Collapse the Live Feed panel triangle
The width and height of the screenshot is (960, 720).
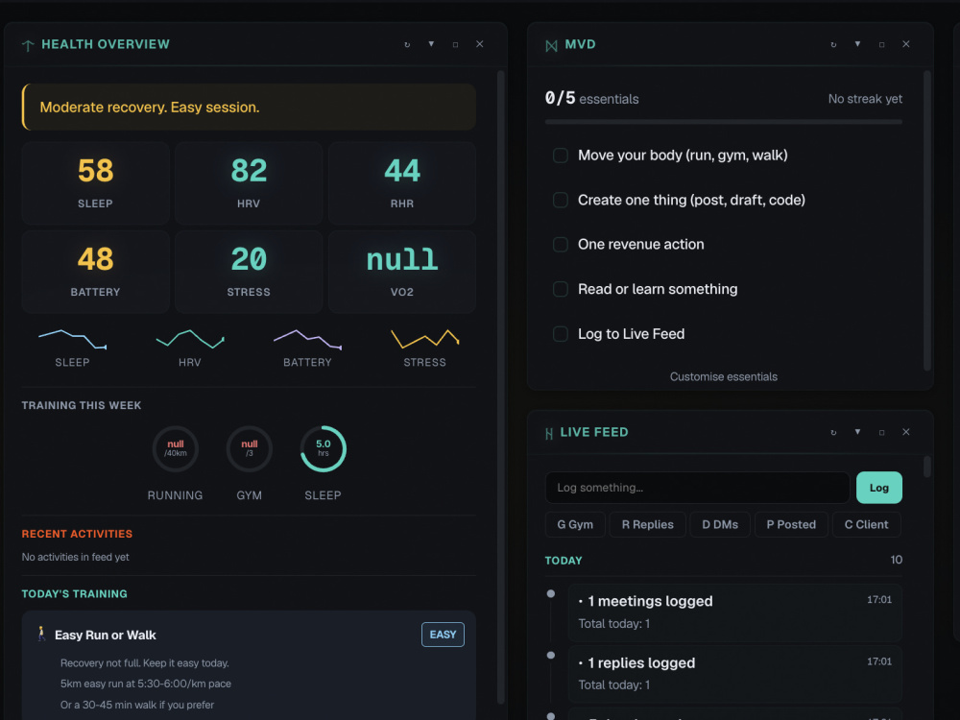[x=857, y=432]
